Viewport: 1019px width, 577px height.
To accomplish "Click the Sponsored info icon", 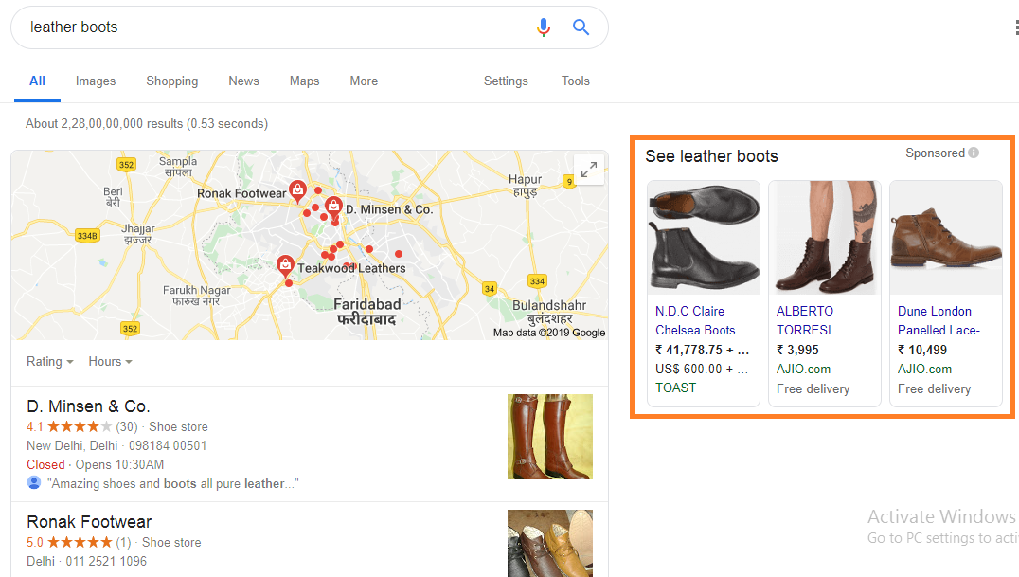I will coord(974,153).
